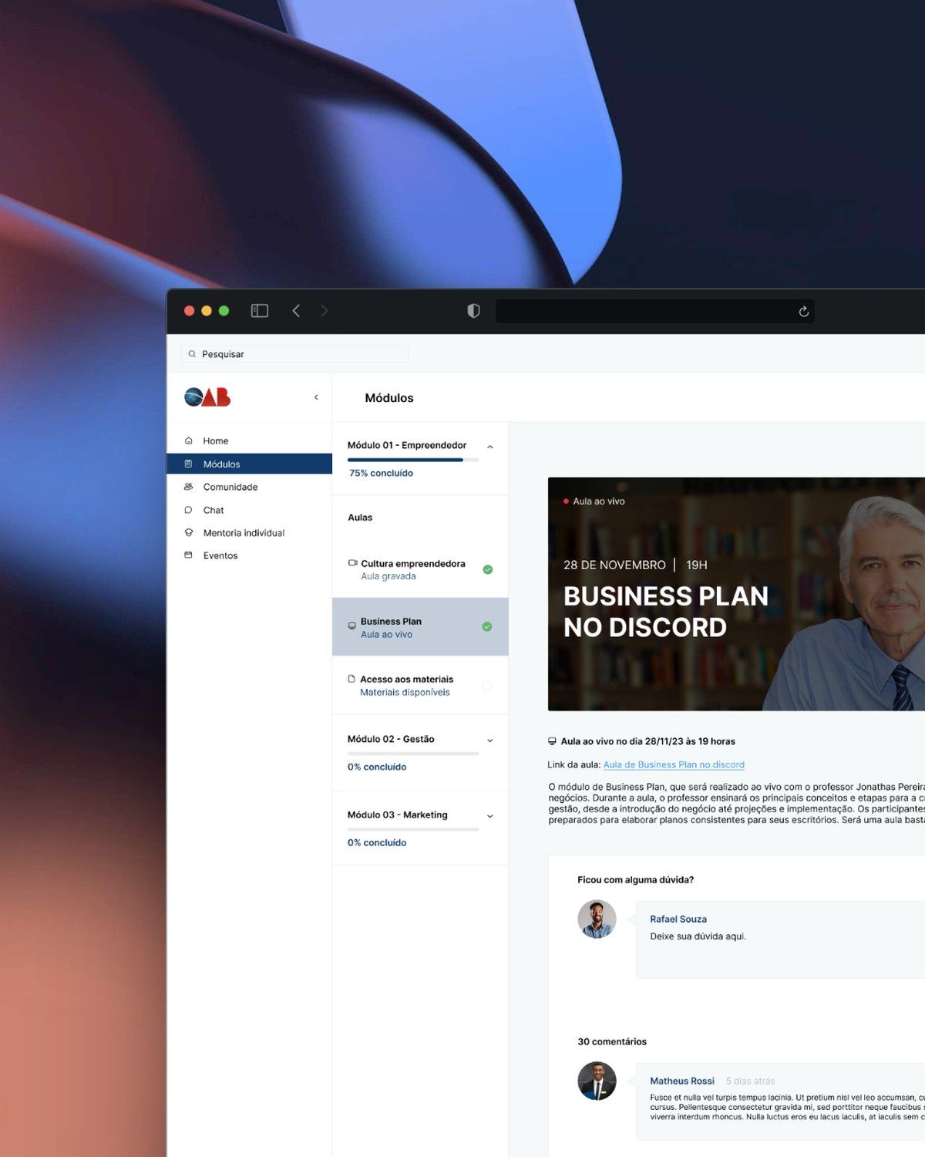Image resolution: width=925 pixels, height=1157 pixels.
Task: Toggle the completed check for Business Plan
Action: 487,627
